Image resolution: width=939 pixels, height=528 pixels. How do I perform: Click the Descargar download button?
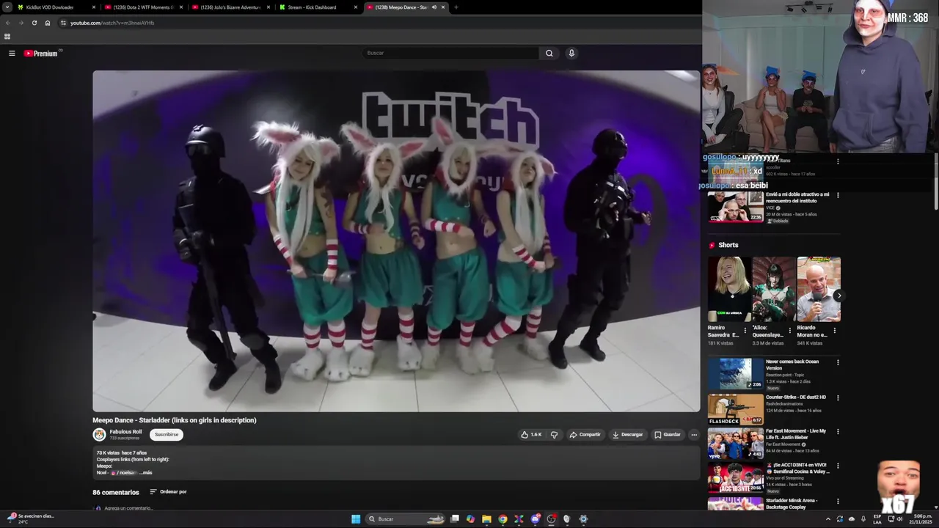(x=627, y=434)
